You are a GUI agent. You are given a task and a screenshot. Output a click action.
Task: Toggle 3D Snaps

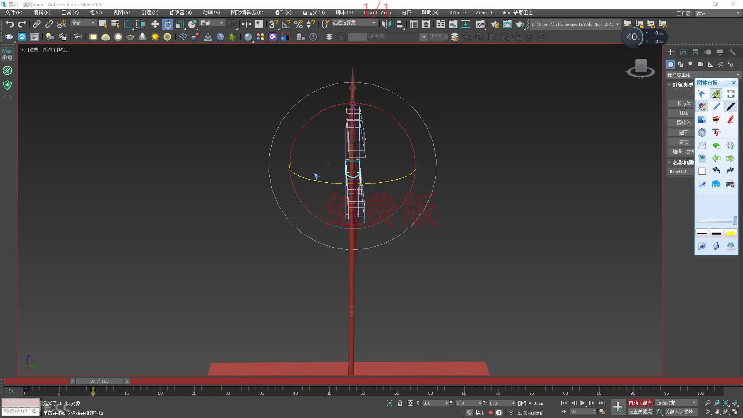coord(274,24)
